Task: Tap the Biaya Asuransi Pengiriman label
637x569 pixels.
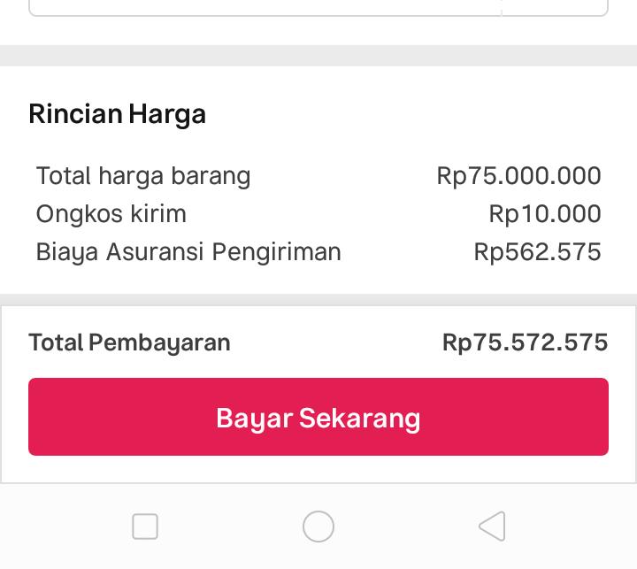Action: 188,252
